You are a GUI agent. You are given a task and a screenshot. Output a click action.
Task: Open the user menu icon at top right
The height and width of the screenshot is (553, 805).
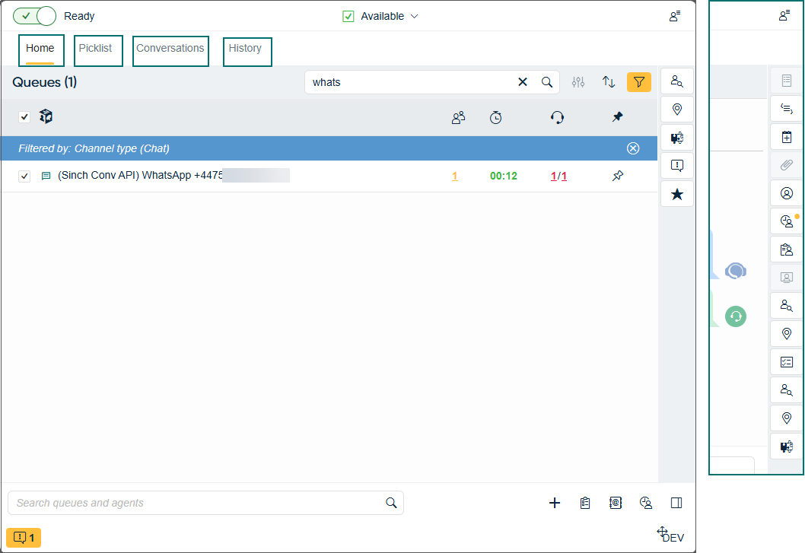point(674,16)
